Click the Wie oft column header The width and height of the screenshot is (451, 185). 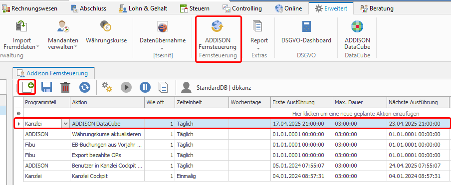(159, 102)
